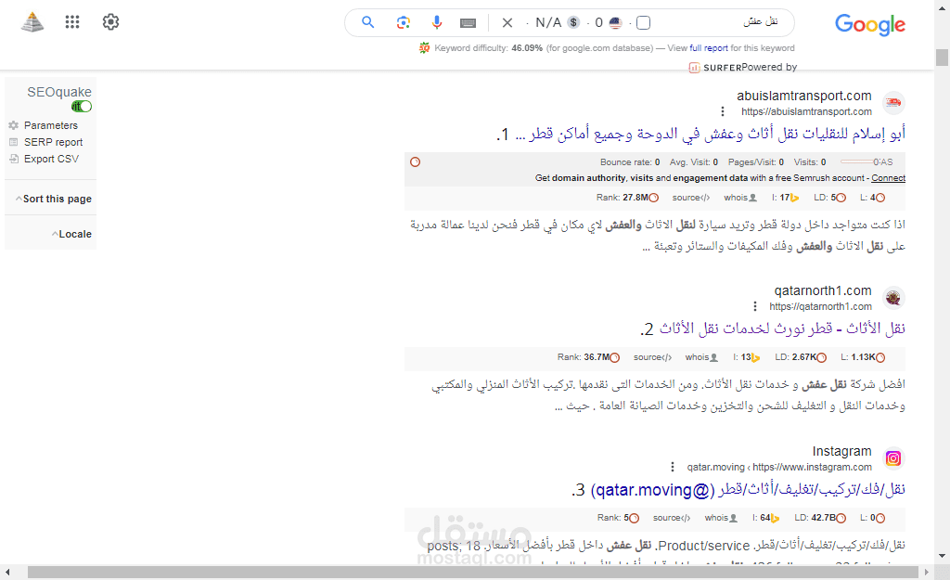The height and width of the screenshot is (580, 950).
Task: Open whois for qatarnorth1.com
Action: click(701, 357)
